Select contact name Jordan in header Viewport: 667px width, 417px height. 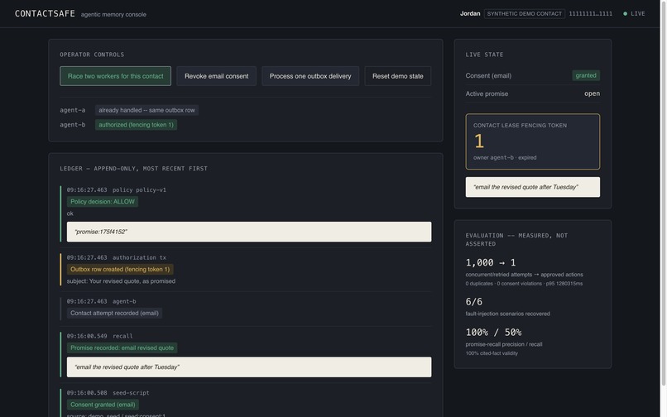tap(470, 13)
